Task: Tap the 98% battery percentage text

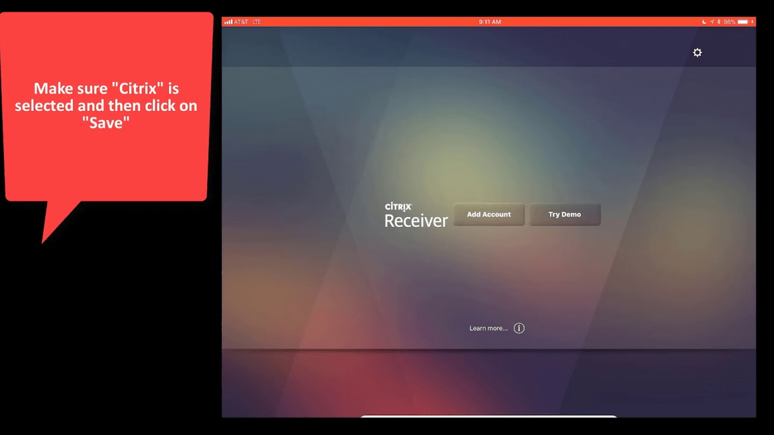Action: coord(728,21)
